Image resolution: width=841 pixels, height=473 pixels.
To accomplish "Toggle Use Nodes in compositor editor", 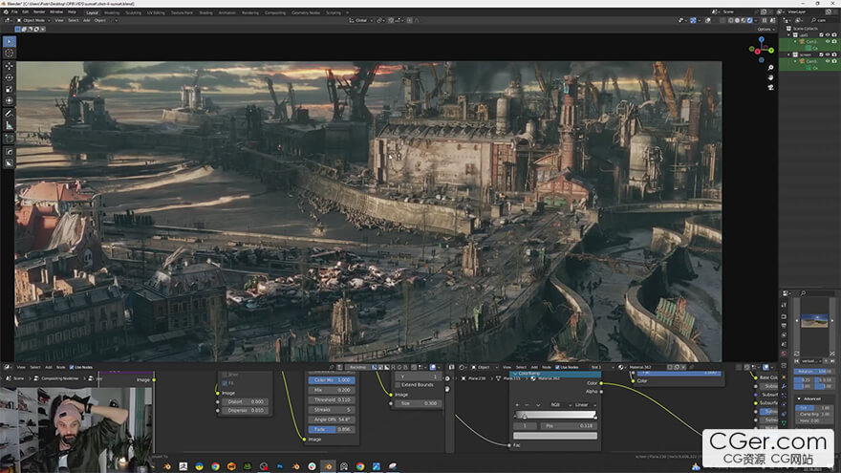I will coord(72,367).
